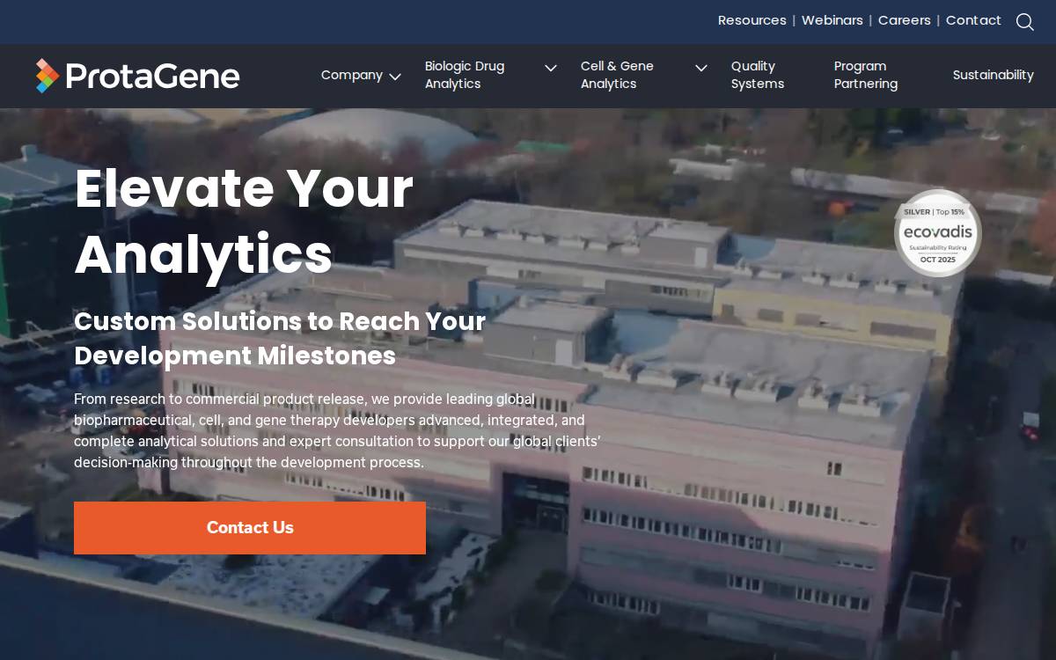Visit the Webinars link
Screen dimensions: 1056x660
coord(832,20)
